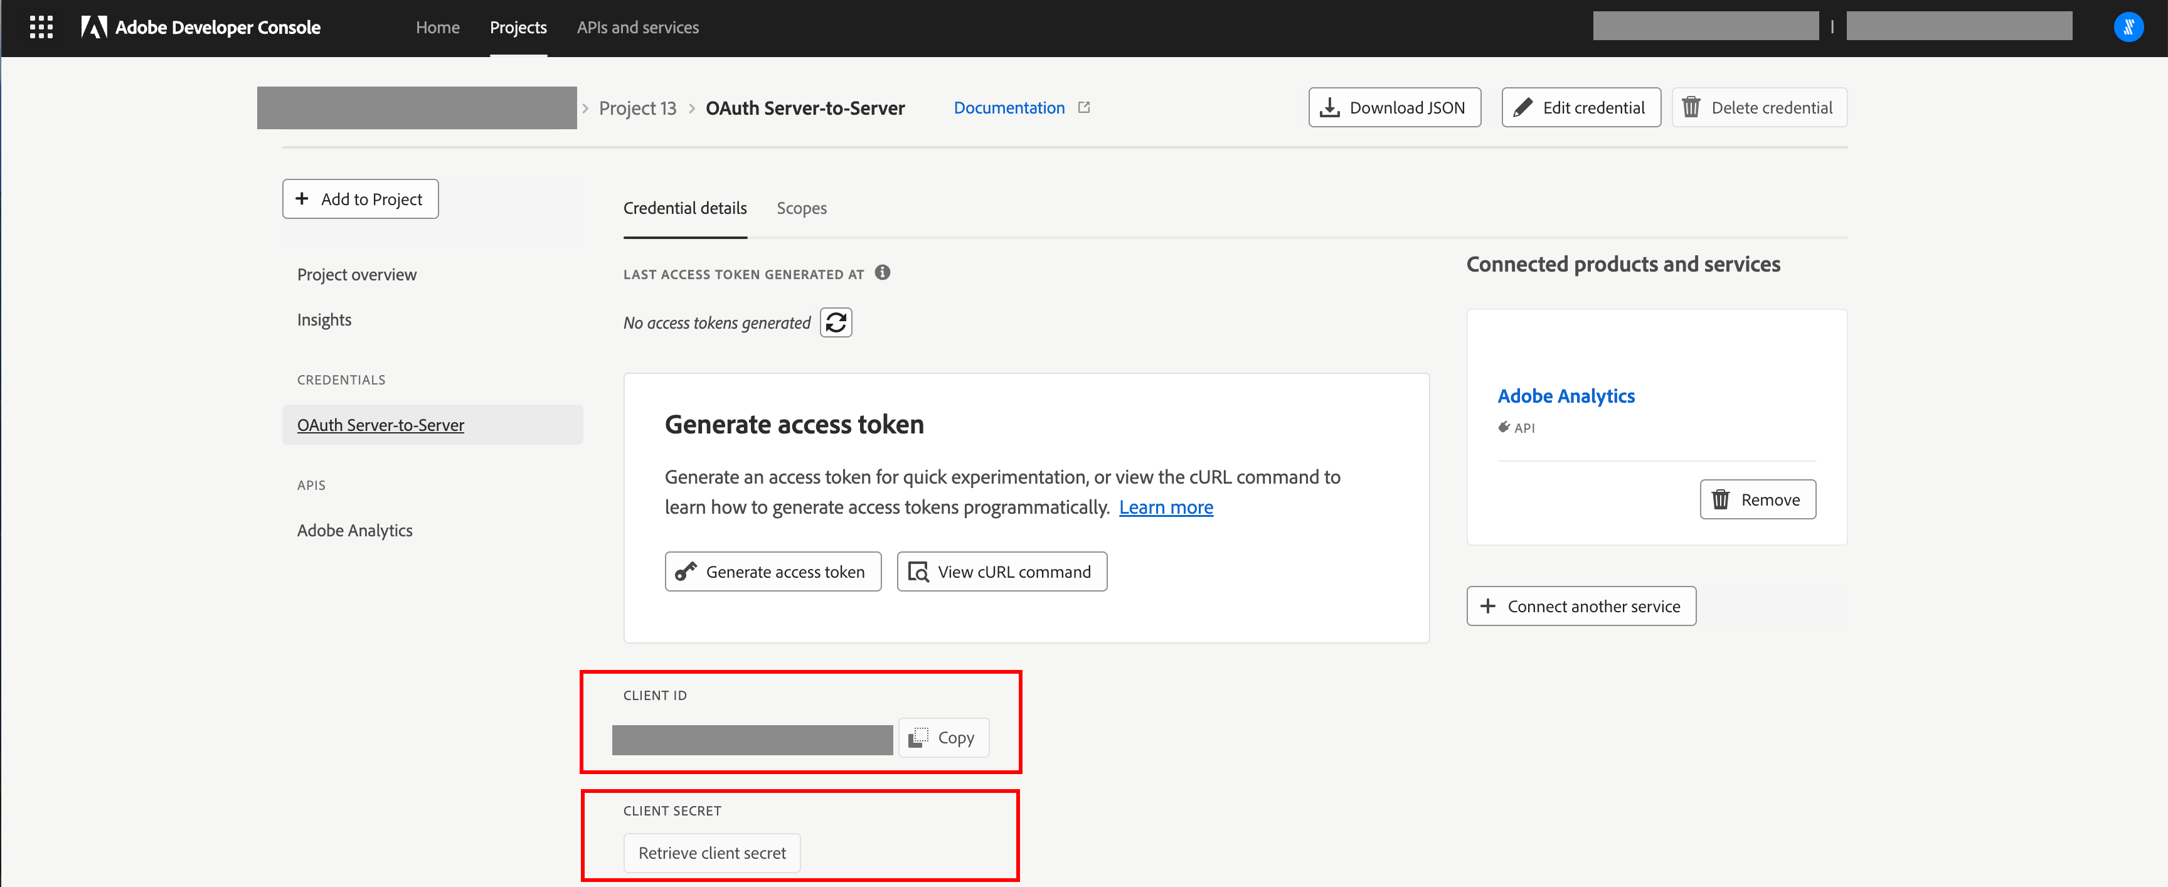Switch to Credential details tab
The height and width of the screenshot is (887, 2168).
point(685,208)
